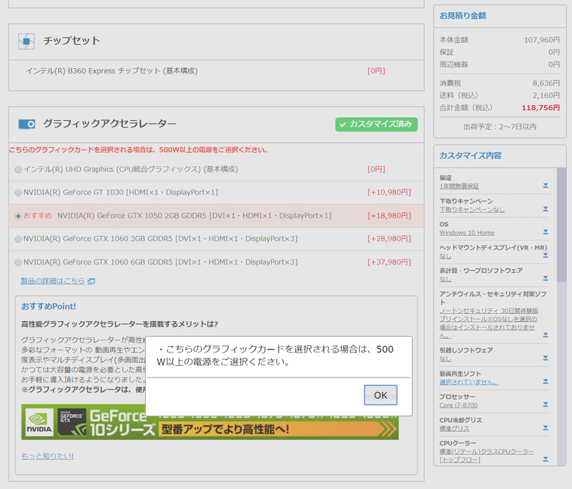Viewport: 572px width, 489px height.
Task: Open the 製品の詳細はこちら product details link
Action: coord(52,281)
